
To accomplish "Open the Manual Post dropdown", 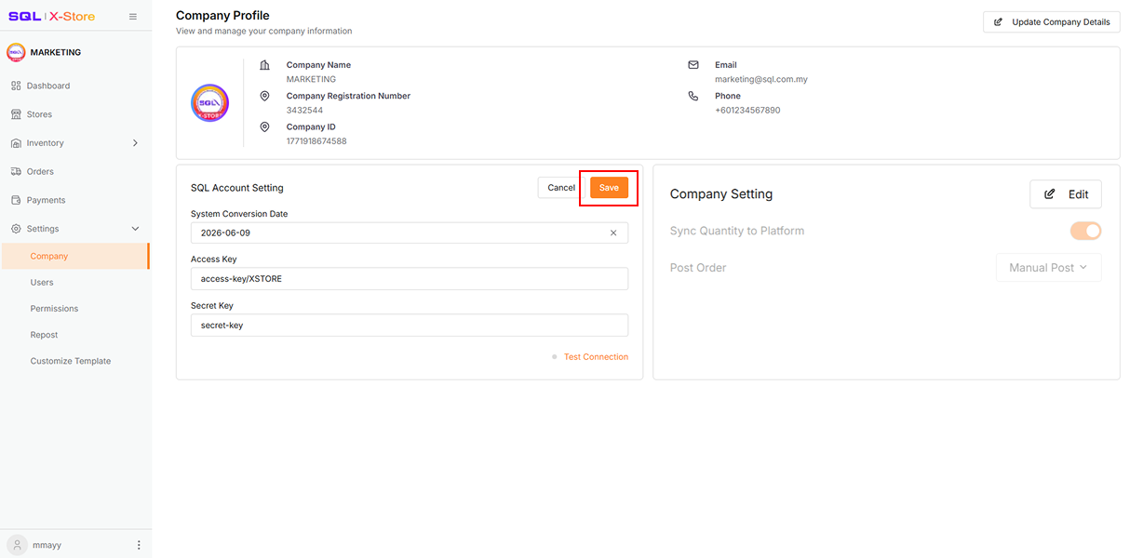I will (1049, 268).
